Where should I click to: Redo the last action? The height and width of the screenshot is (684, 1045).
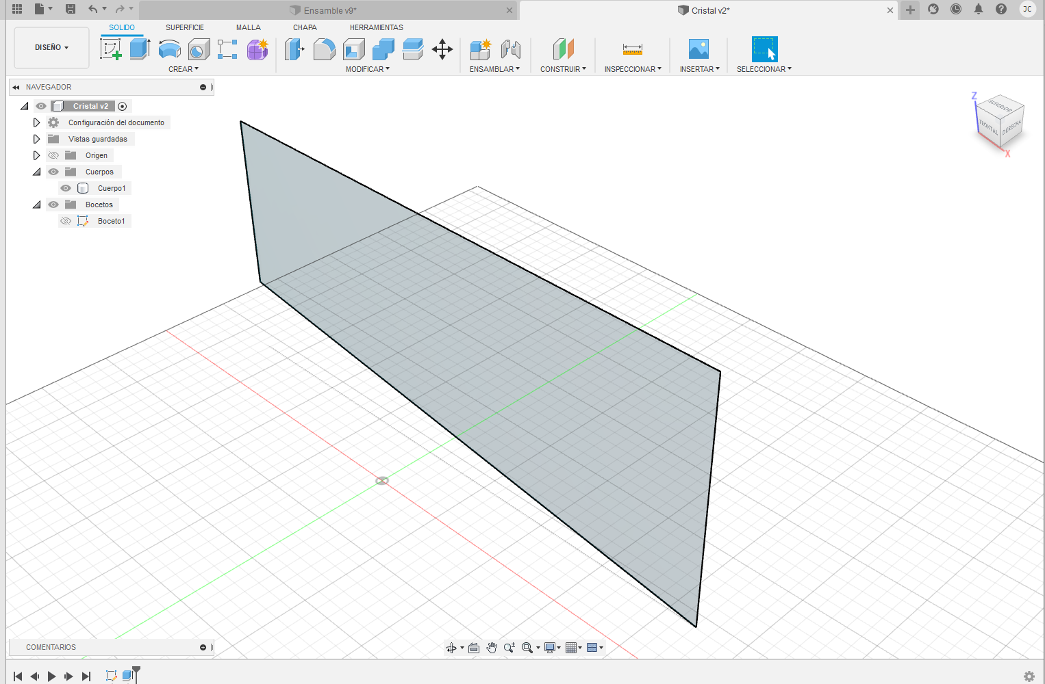tap(120, 9)
